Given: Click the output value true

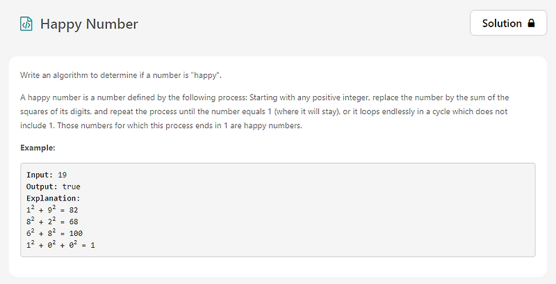Looking at the screenshot, I should [72, 187].
